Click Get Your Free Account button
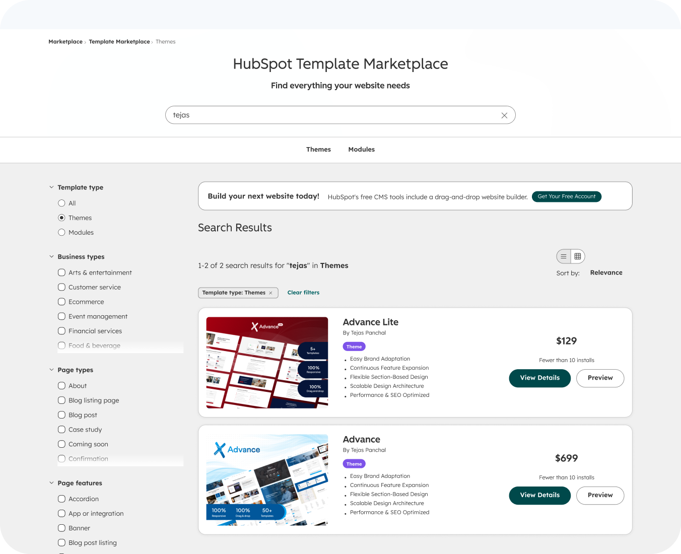This screenshot has width=681, height=554. point(567,196)
